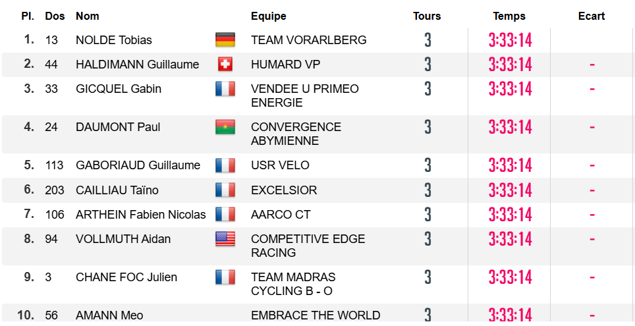Click the French flag for CAILLIAU Taïno
Screen dimensions: 635x326
point(225,190)
